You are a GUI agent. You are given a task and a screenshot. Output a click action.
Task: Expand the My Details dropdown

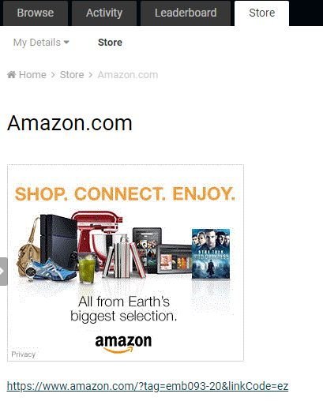(41, 43)
